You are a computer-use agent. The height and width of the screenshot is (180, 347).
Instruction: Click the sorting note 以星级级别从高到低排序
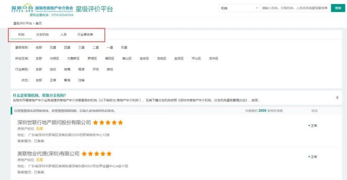pos(65,110)
